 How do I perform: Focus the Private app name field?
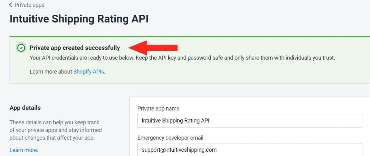[250, 121]
